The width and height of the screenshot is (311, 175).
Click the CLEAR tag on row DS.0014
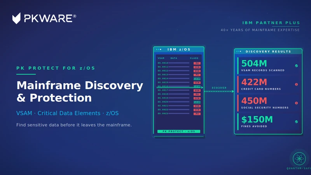point(197,79)
